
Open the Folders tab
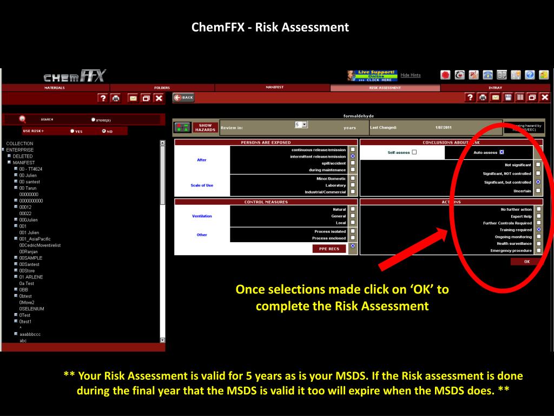click(162, 87)
